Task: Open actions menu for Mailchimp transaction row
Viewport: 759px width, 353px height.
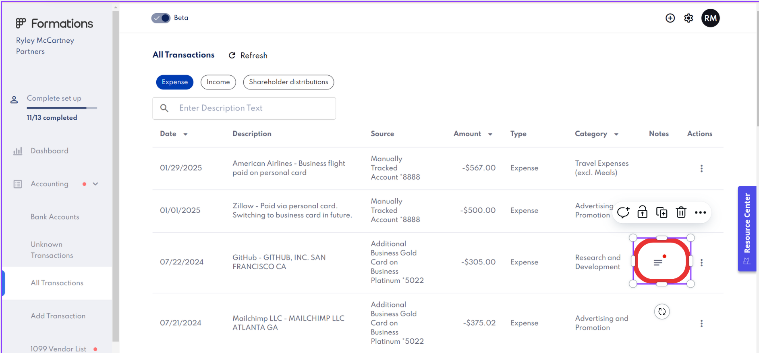Action: [x=701, y=324]
